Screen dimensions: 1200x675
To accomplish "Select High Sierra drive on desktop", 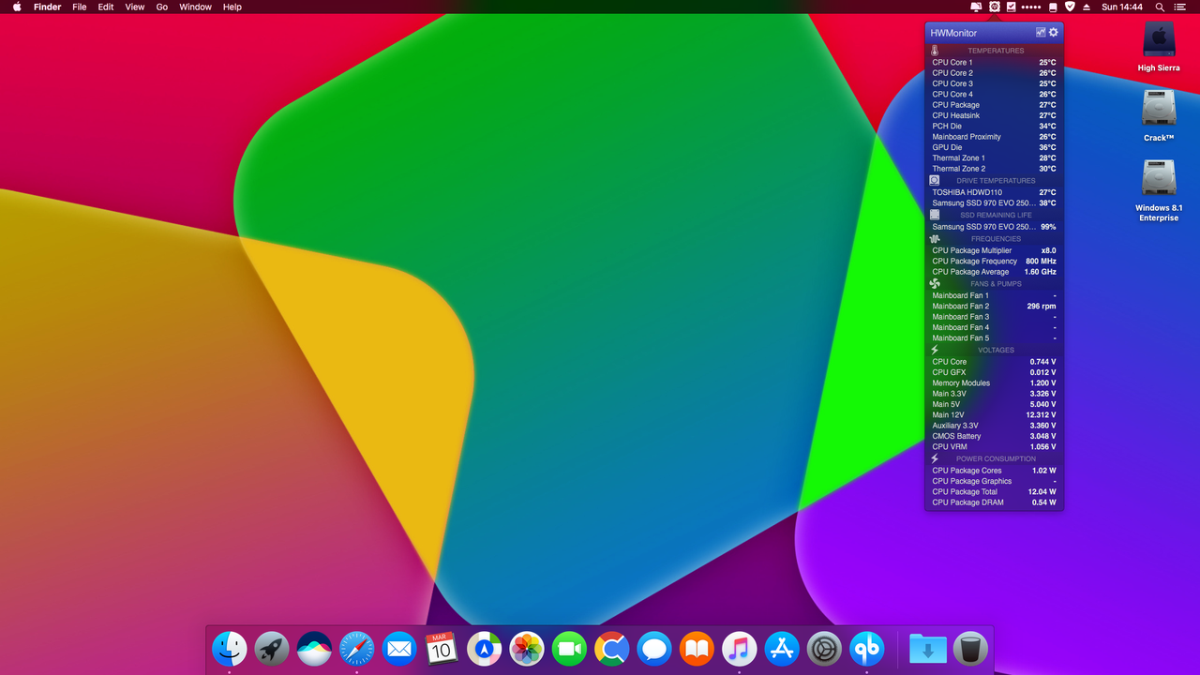I will [1159, 39].
